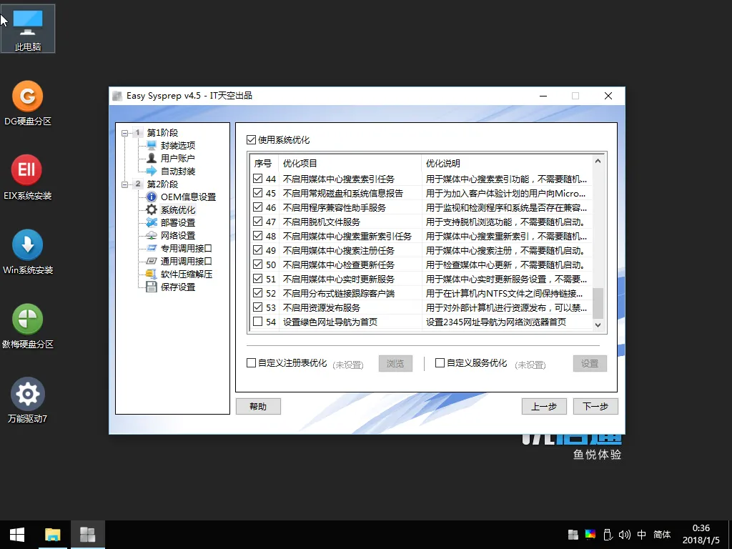Collapse the 第1阶段 tree node
The height and width of the screenshot is (549, 732).
pyautogui.click(x=124, y=132)
